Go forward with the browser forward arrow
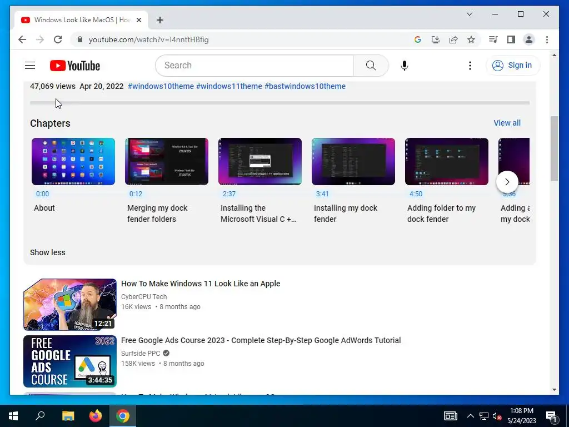 pos(40,39)
